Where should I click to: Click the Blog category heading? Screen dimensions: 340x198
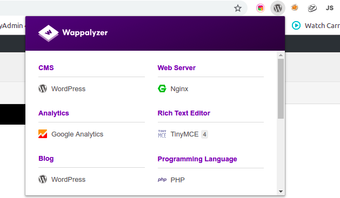(x=46, y=159)
